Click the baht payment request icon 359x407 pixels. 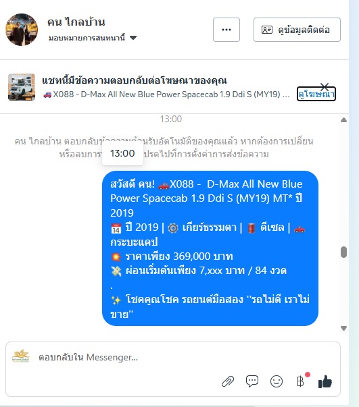point(300,381)
